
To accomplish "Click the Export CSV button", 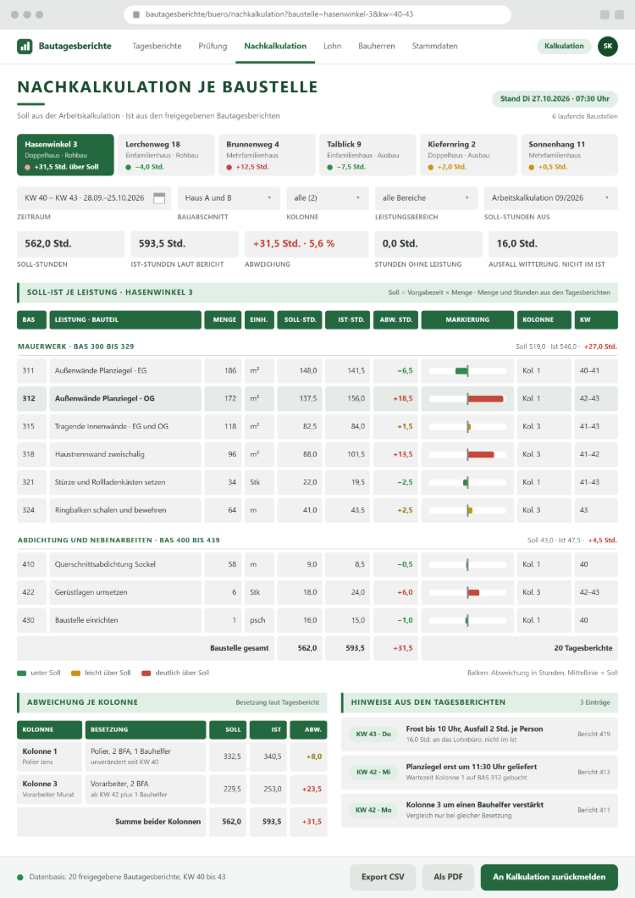I will pyautogui.click(x=383, y=878).
